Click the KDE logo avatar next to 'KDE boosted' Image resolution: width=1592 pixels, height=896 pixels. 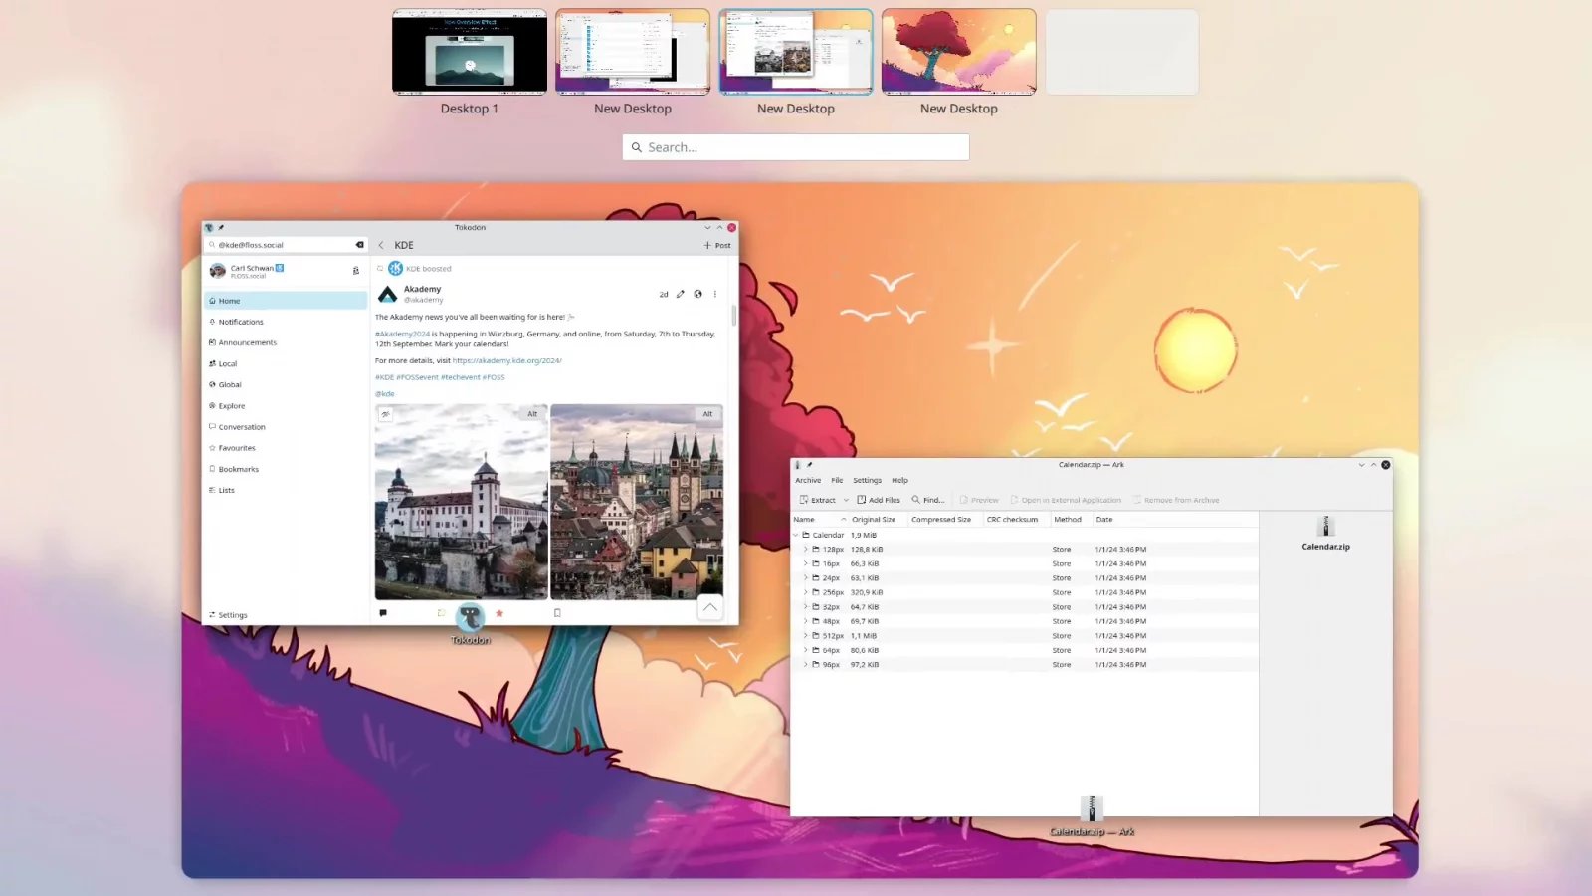(395, 268)
